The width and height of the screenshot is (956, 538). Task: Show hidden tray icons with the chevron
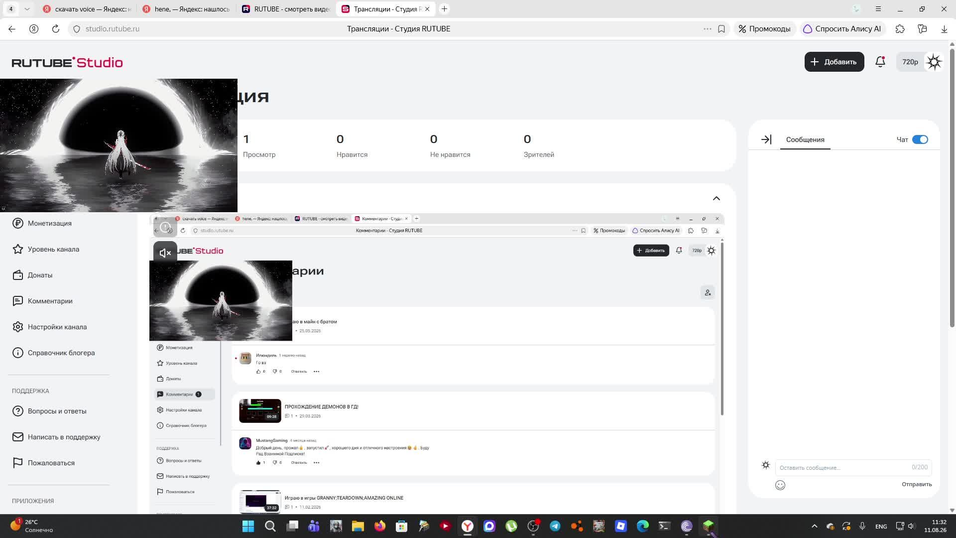(x=815, y=526)
